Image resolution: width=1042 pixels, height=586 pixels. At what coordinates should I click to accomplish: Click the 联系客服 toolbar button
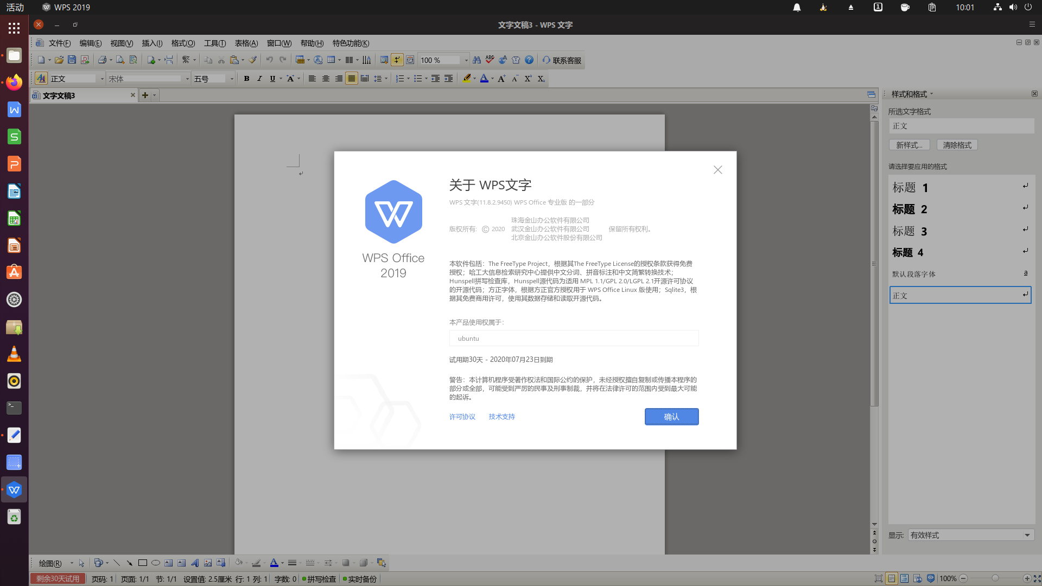562,60
